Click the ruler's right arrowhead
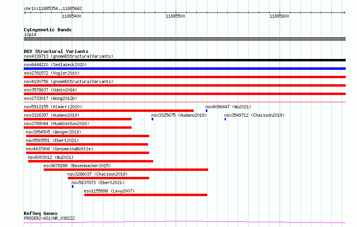This screenshot has height=227, width=357. click(x=344, y=12)
